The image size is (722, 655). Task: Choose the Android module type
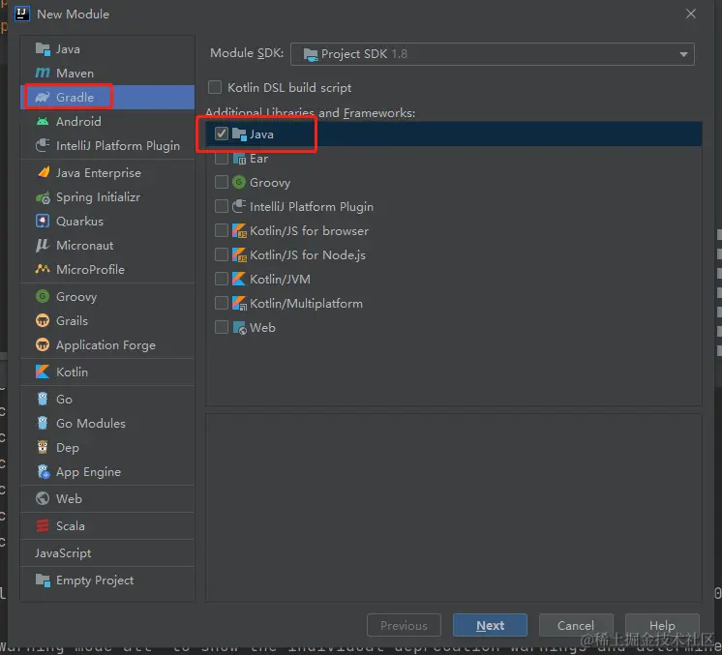point(107,122)
